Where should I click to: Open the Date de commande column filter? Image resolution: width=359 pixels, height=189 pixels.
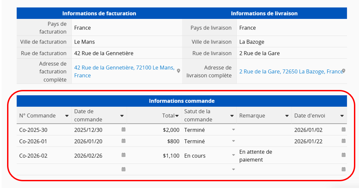pos(122,116)
